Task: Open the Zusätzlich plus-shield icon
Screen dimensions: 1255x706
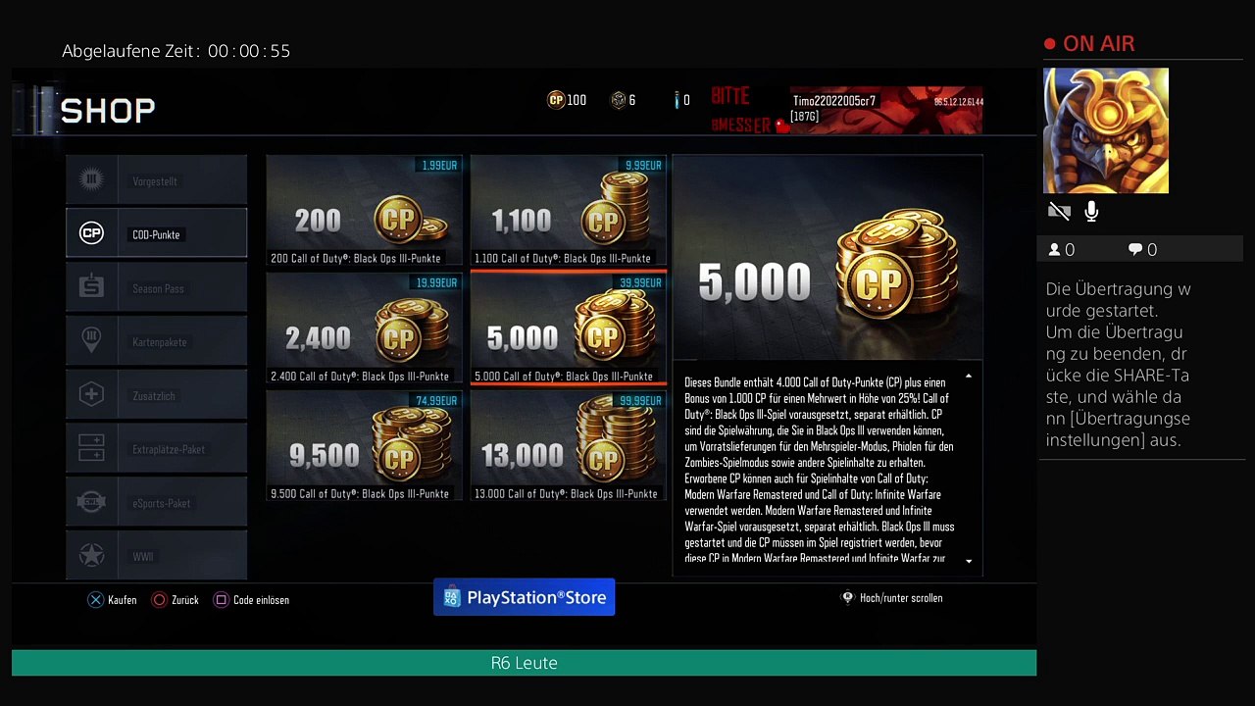Action: (x=91, y=394)
